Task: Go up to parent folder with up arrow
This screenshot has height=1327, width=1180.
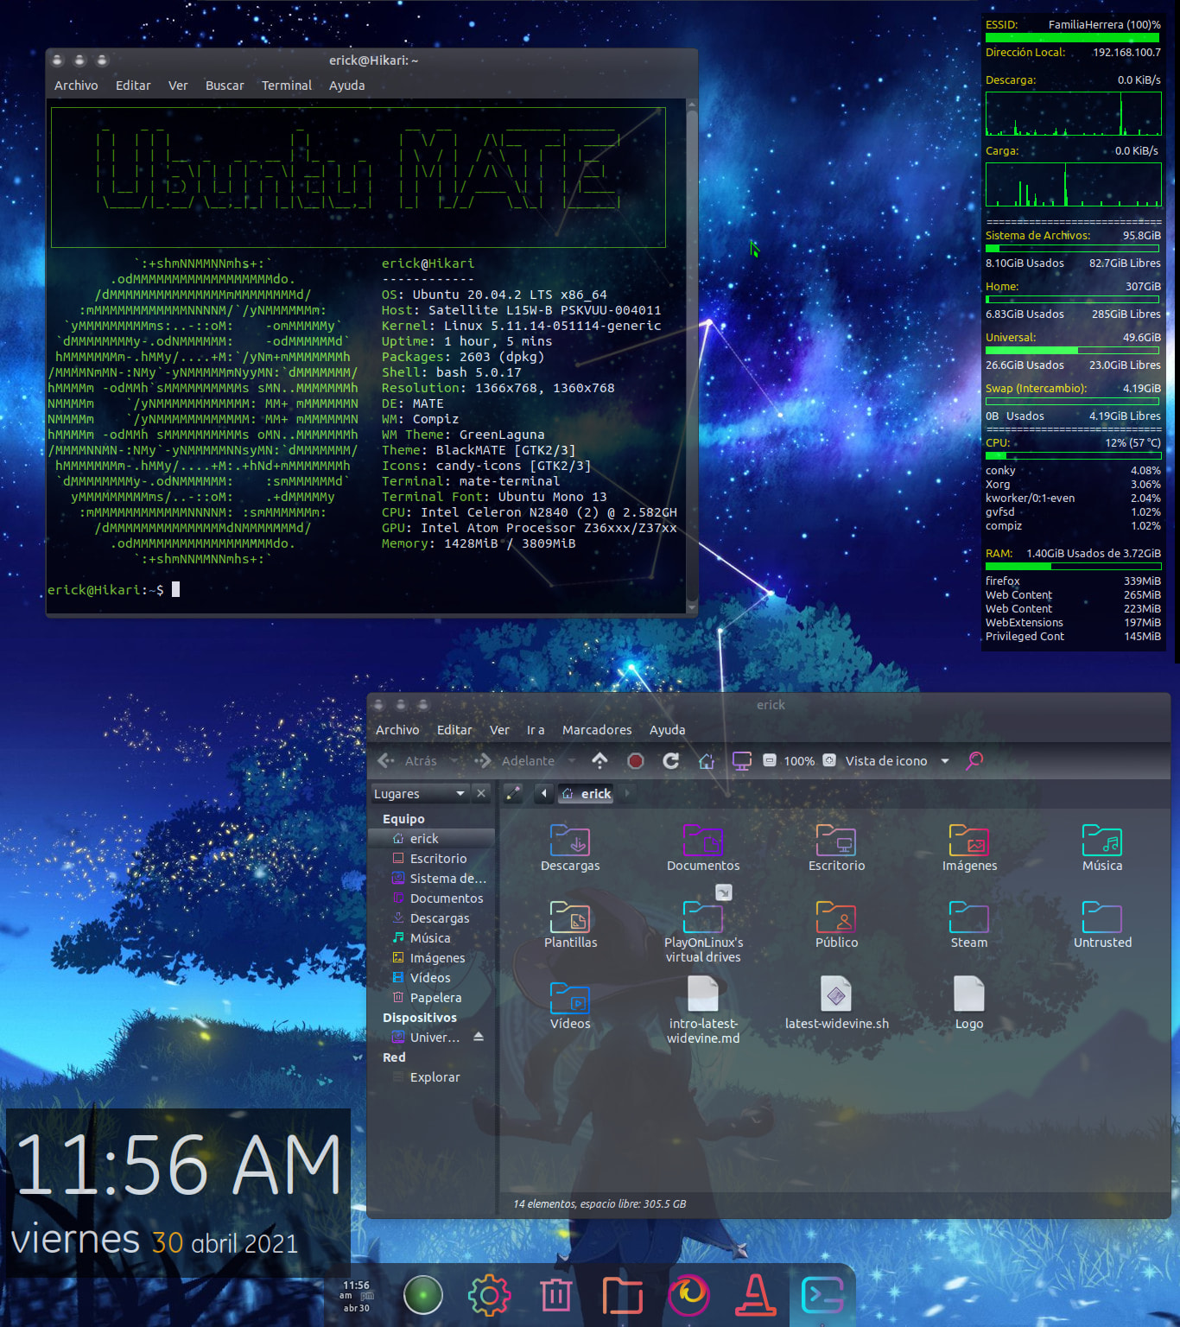Action: click(x=600, y=760)
